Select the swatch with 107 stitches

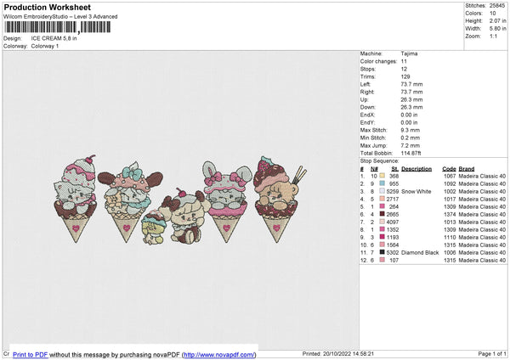tap(382, 260)
